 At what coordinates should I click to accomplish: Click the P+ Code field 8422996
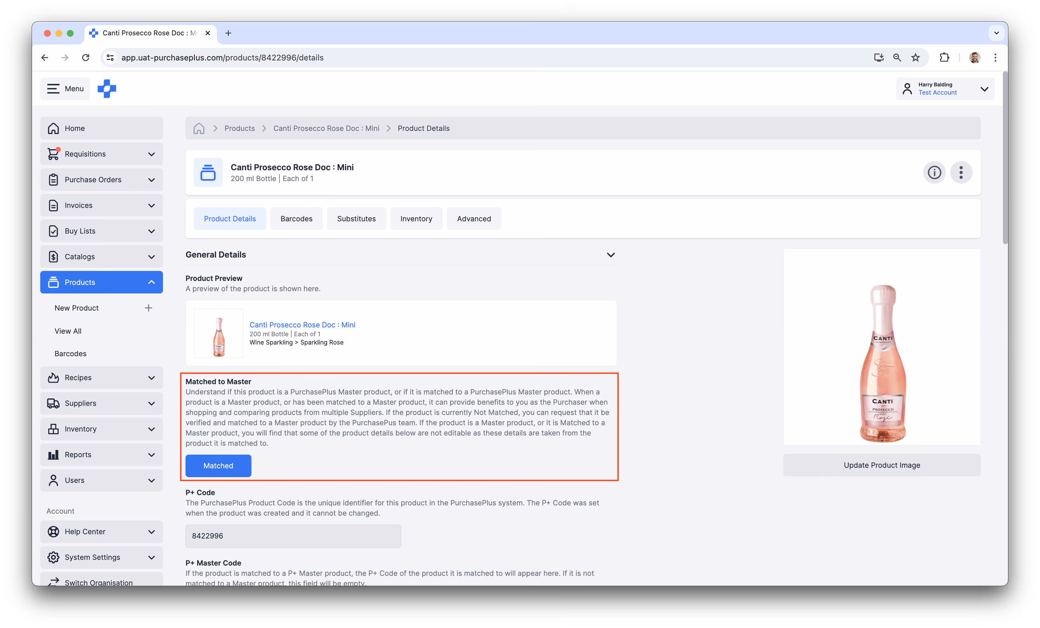pos(293,536)
